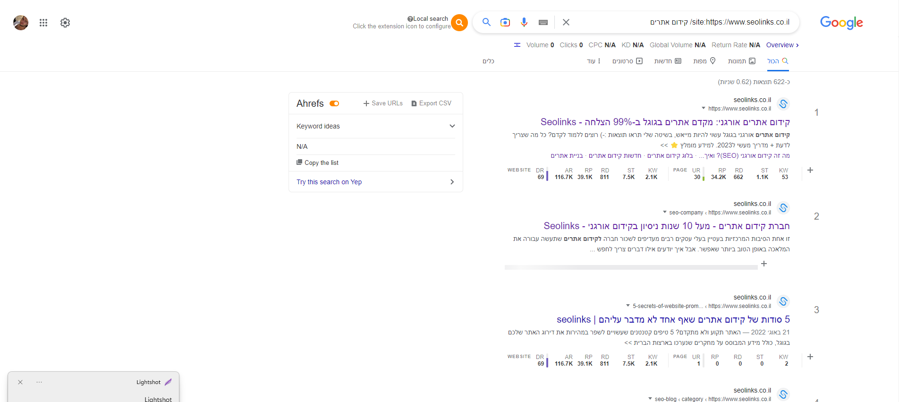Clear the search query with X
Screen dimensions: 899x402
566,22
